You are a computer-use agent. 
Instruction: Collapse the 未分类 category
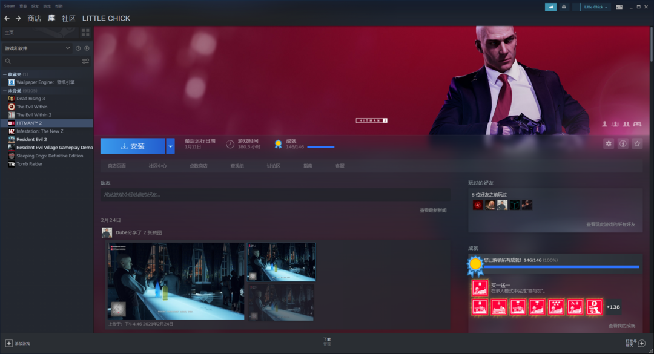coord(5,91)
